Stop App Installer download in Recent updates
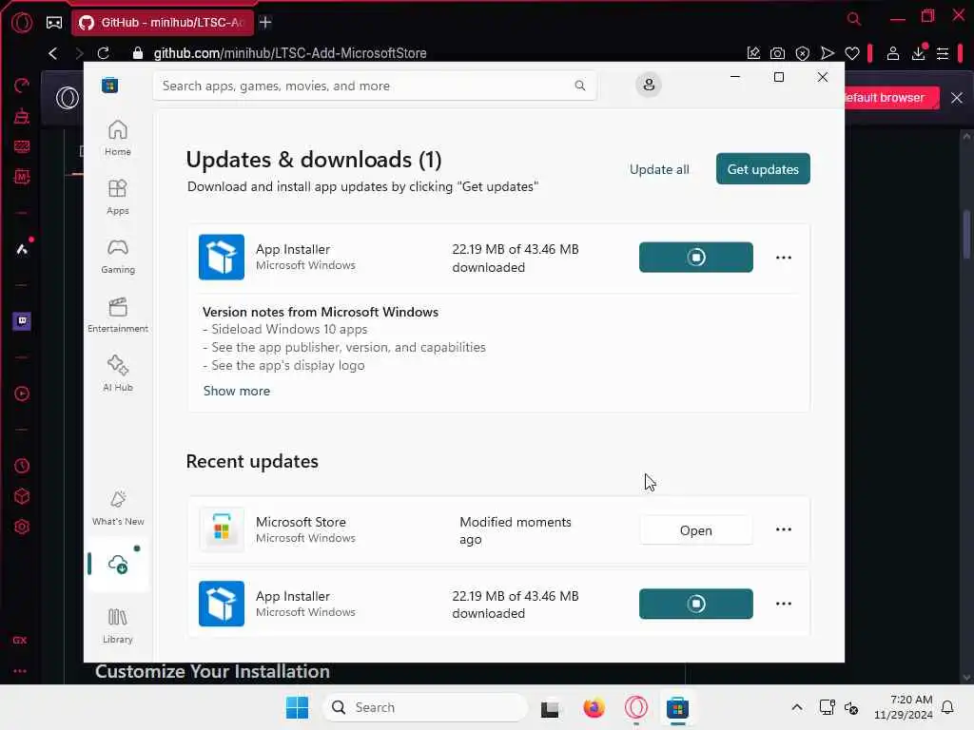 pos(695,604)
